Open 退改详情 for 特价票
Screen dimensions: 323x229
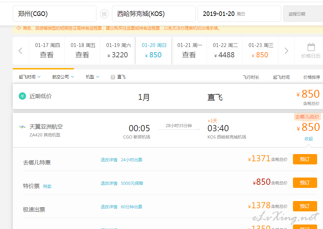(x=109, y=183)
